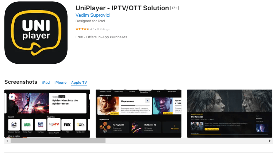Click the UniPlayer - IPTV/OTT Solution title
The image size is (280, 158).
[x=122, y=8]
